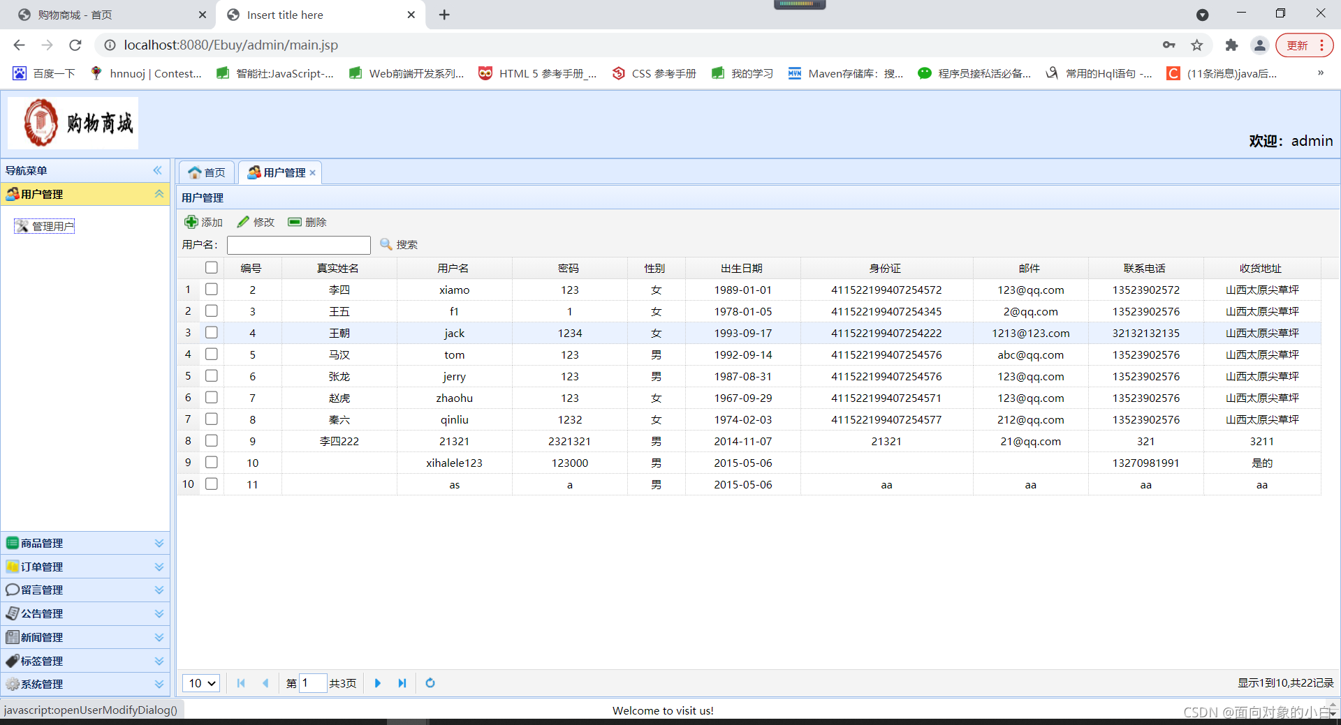Click the browser reload button
Viewport: 1341px width, 725px height.
[x=75, y=45]
